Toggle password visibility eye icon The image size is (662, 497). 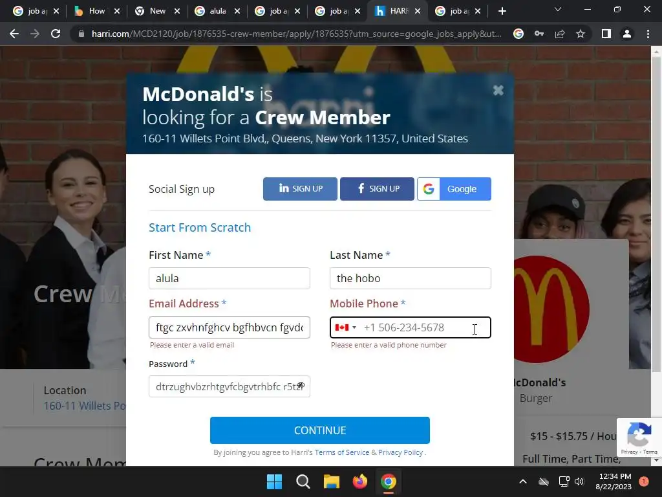301,386
